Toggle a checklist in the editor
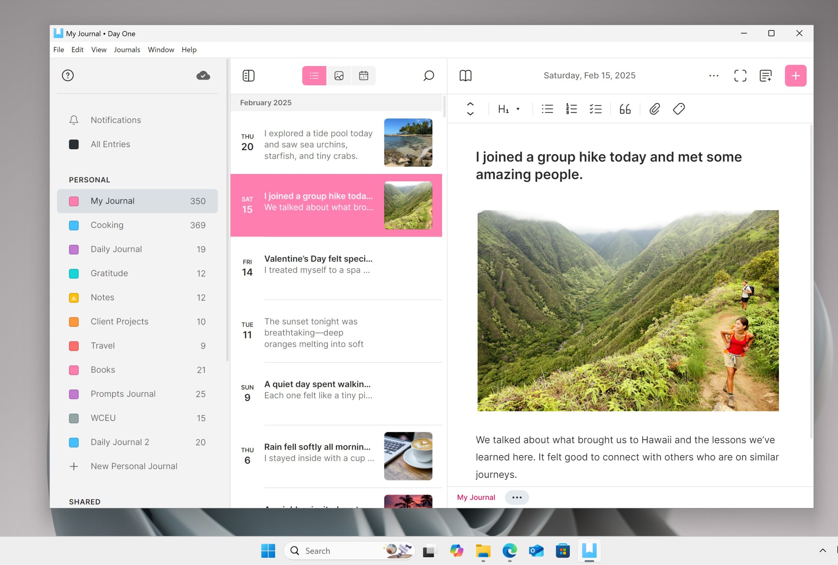838x565 pixels. tap(595, 109)
